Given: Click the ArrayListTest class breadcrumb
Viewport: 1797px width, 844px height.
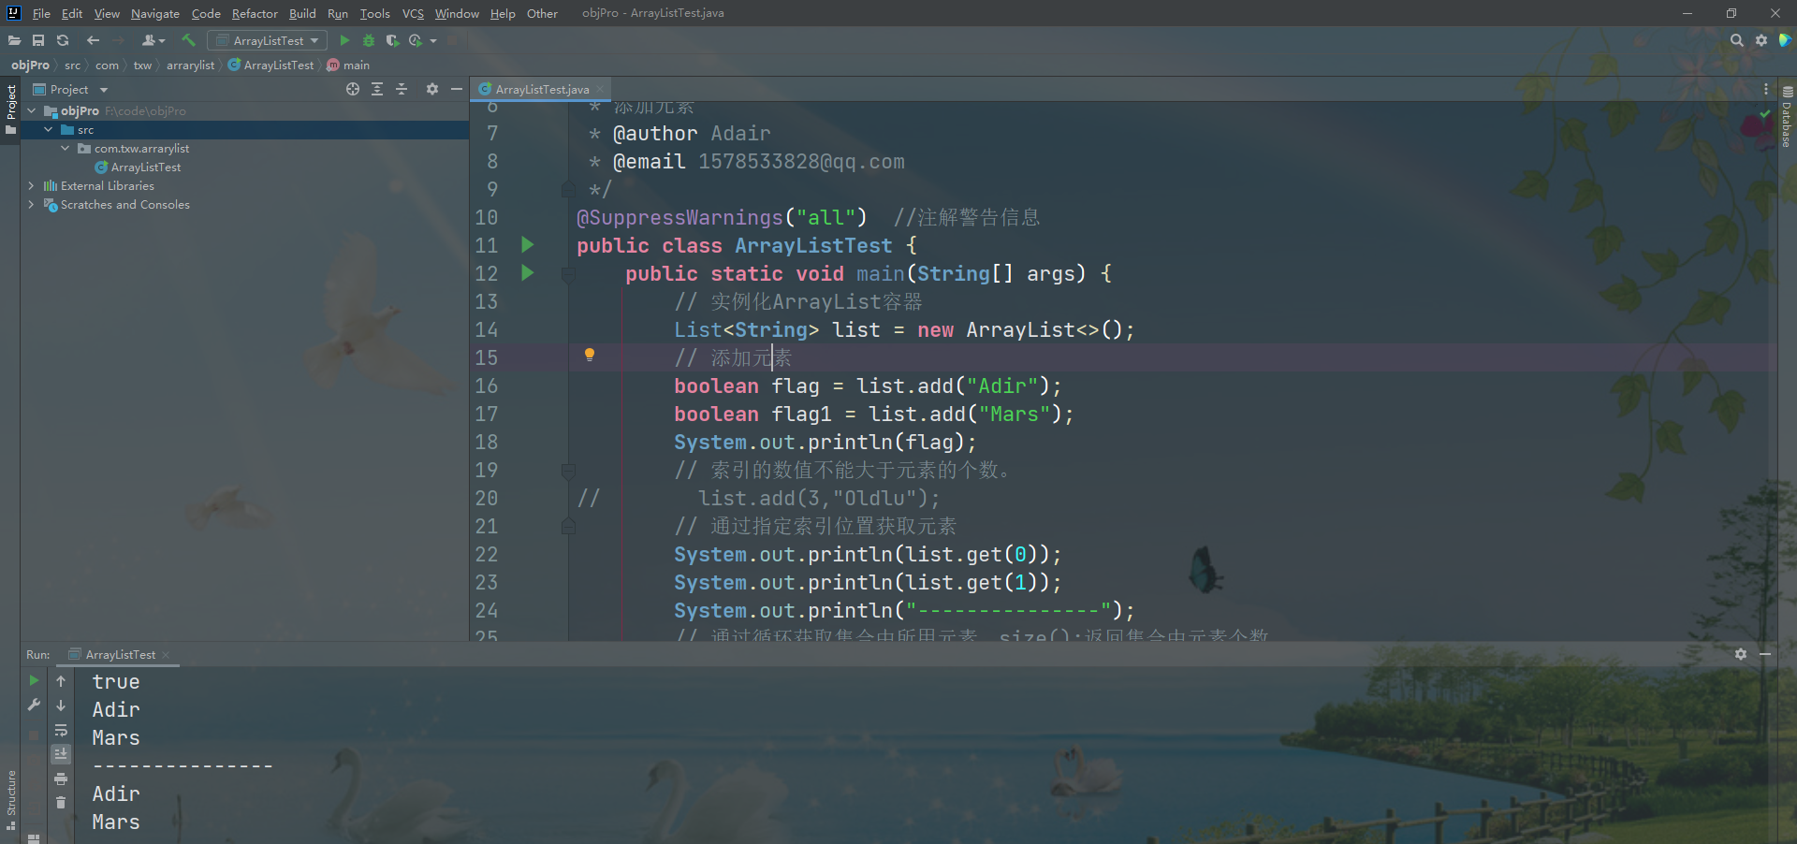Looking at the screenshot, I should pyautogui.click(x=271, y=65).
